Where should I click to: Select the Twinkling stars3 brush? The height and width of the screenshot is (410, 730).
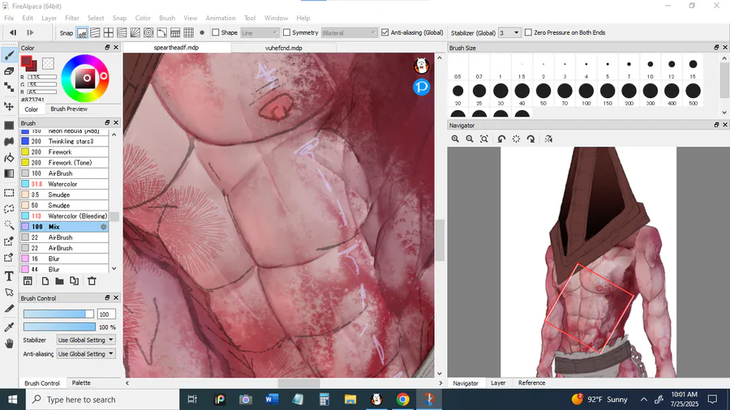[x=65, y=141]
